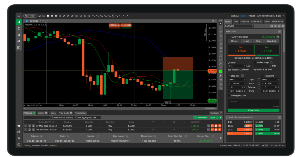
Task: Click the zoom in magnifier toolbar icon
Action: point(64,16)
